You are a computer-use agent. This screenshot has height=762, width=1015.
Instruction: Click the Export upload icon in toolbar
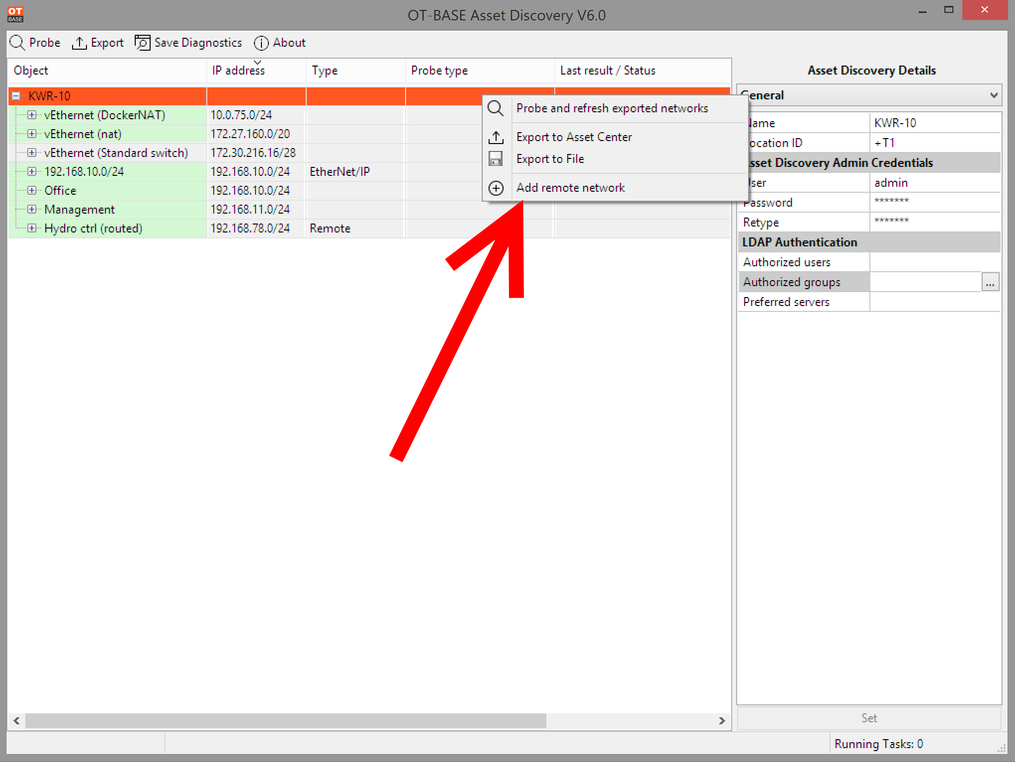coord(79,43)
